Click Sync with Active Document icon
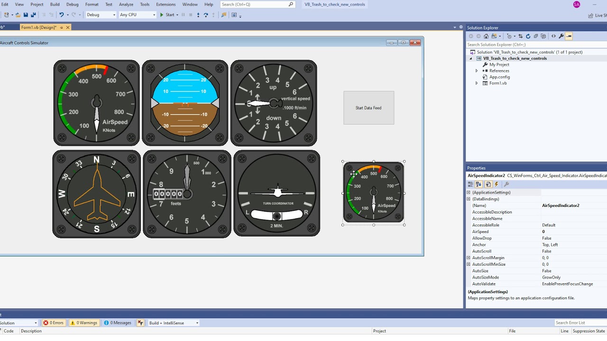The height and width of the screenshot is (341, 607). (520, 36)
